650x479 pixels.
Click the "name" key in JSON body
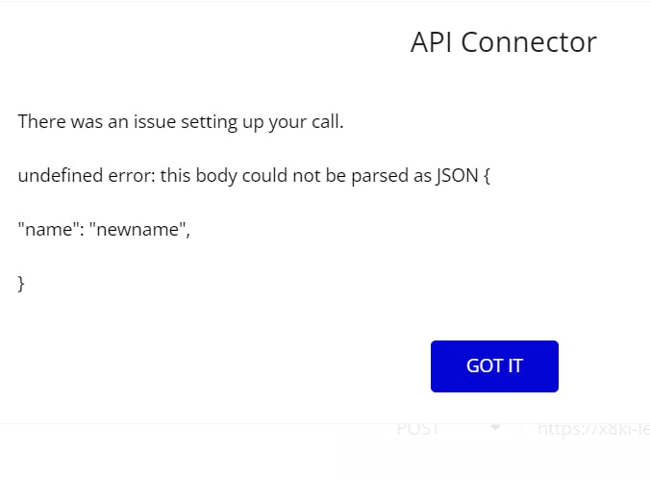point(48,229)
